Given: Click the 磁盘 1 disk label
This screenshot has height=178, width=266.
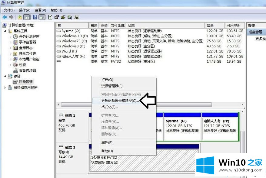Looking at the screenshot, I should (x=70, y=116).
